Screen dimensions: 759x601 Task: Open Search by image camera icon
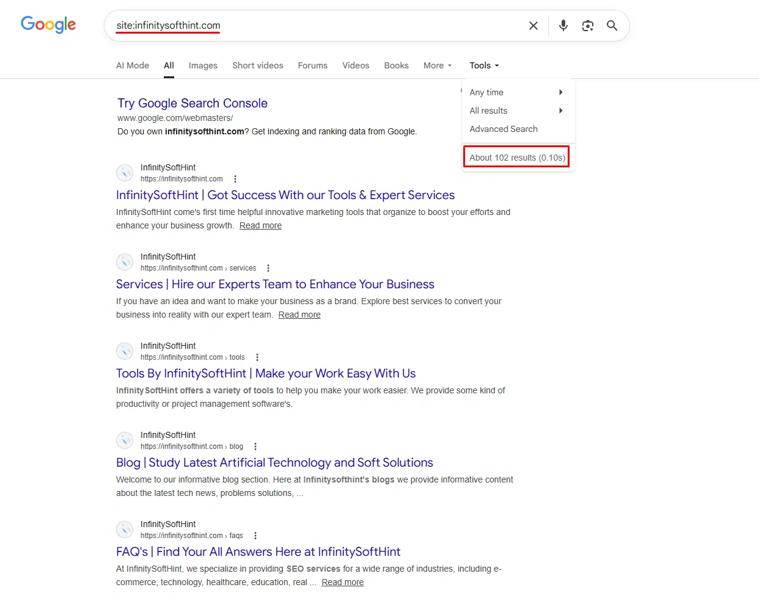click(x=588, y=26)
